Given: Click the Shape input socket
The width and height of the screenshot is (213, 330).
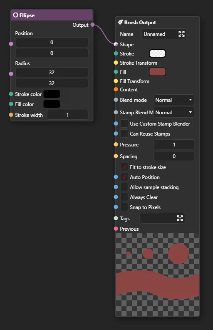Looking at the screenshot, I should [x=116, y=44].
